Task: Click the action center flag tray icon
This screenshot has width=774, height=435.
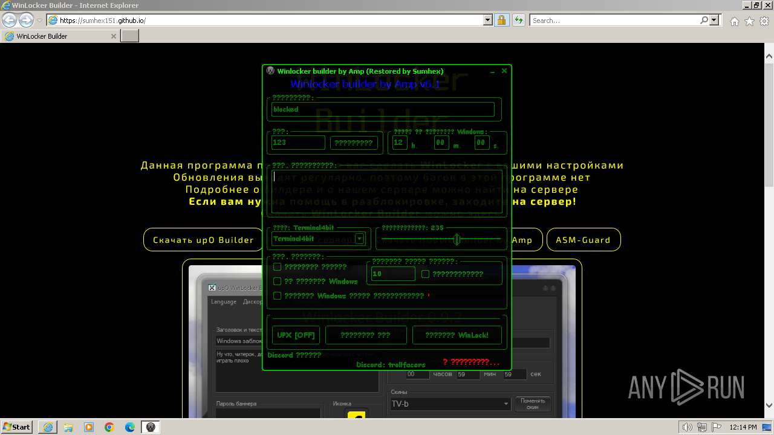Action: 717,427
